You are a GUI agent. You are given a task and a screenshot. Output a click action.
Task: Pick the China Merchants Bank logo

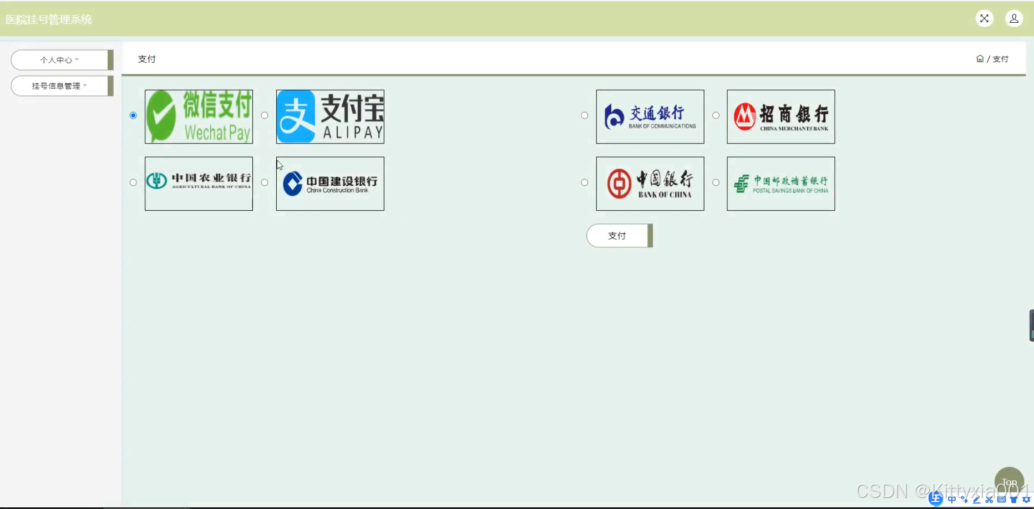point(781,116)
